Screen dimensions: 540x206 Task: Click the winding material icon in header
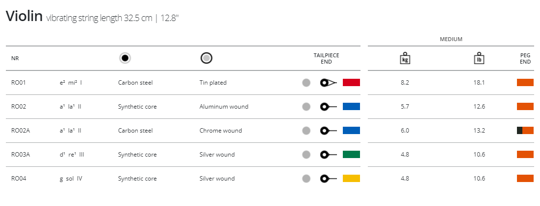(x=206, y=58)
